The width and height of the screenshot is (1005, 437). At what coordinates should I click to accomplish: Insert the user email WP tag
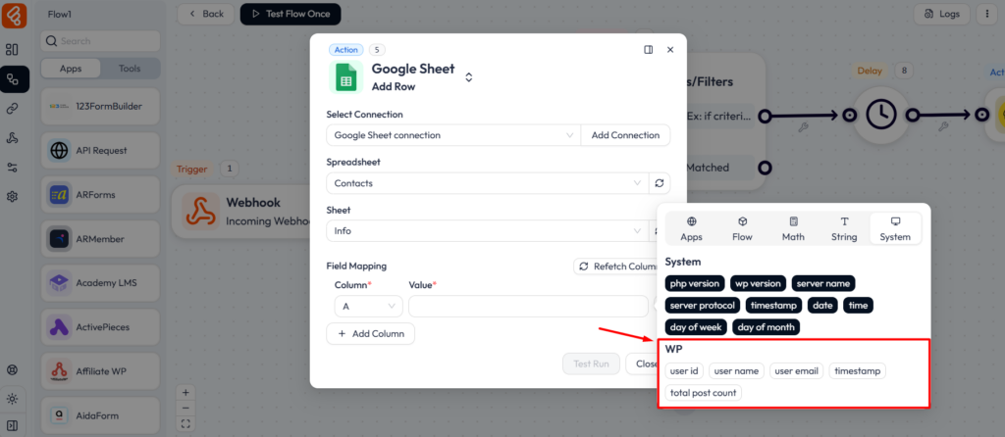coord(796,371)
